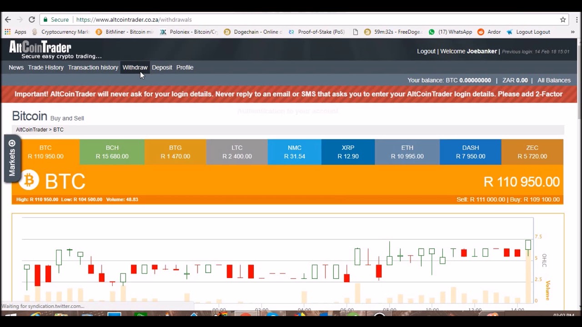Image resolution: width=582 pixels, height=327 pixels.
Task: Open the WhatsApp bookmark
Action: click(x=450, y=32)
